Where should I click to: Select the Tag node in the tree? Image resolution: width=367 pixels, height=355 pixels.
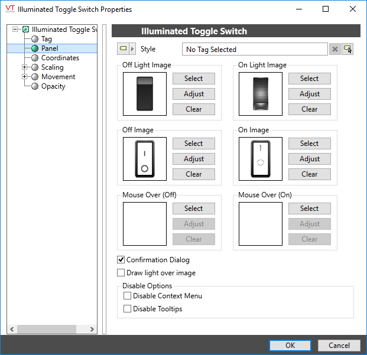pos(46,39)
